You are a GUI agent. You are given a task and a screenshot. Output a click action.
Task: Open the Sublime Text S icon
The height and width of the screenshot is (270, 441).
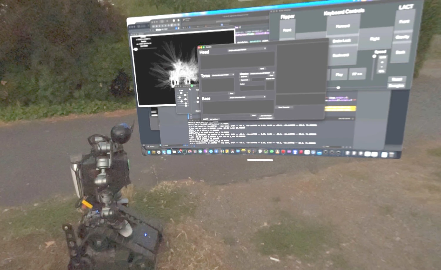[x=227, y=151]
